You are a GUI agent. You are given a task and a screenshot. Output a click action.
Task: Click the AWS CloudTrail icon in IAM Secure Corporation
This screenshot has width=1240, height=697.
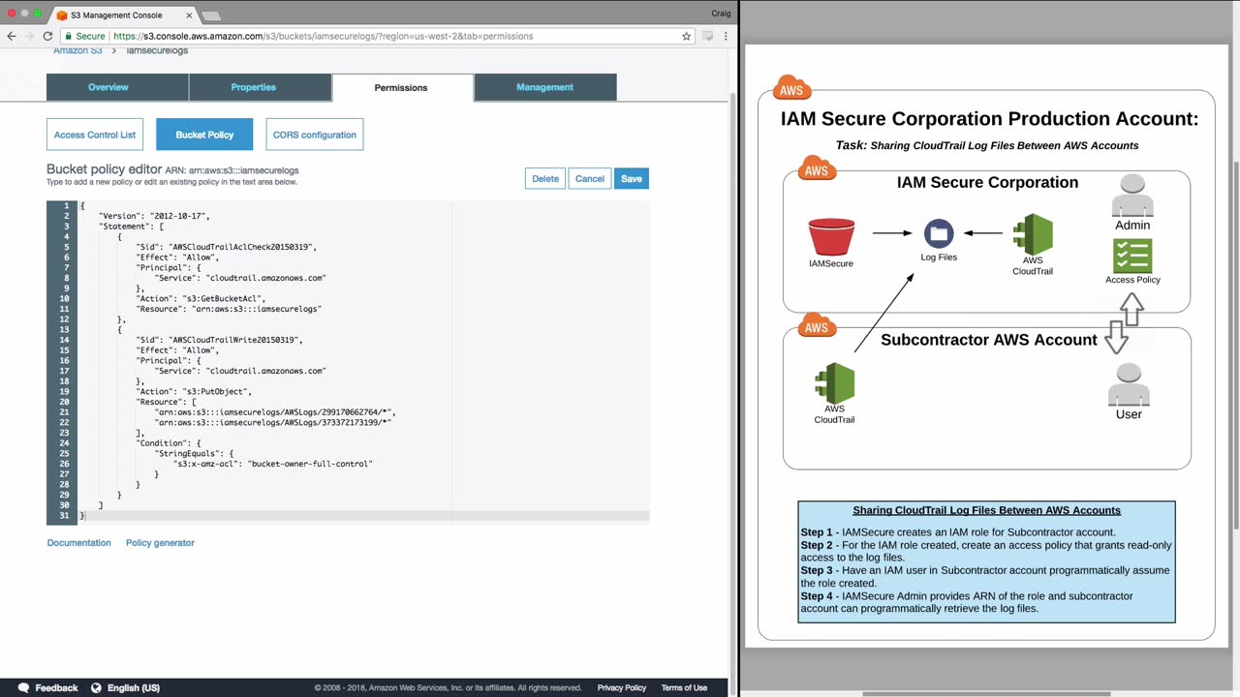(1033, 234)
